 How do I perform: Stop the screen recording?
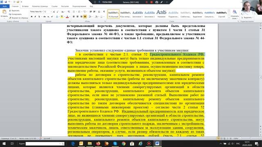[x=151, y=2]
